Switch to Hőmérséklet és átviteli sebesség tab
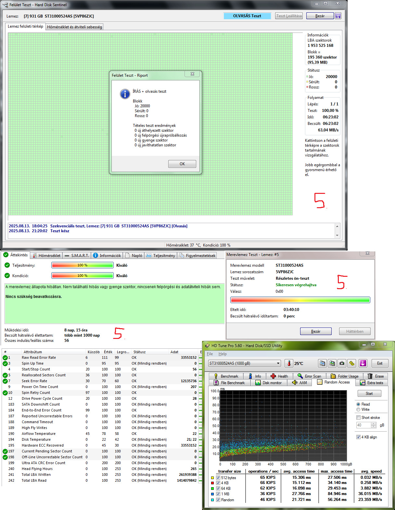 point(74,27)
